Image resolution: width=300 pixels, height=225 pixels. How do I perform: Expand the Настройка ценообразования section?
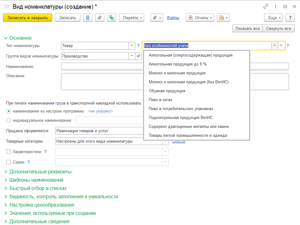[42, 205]
